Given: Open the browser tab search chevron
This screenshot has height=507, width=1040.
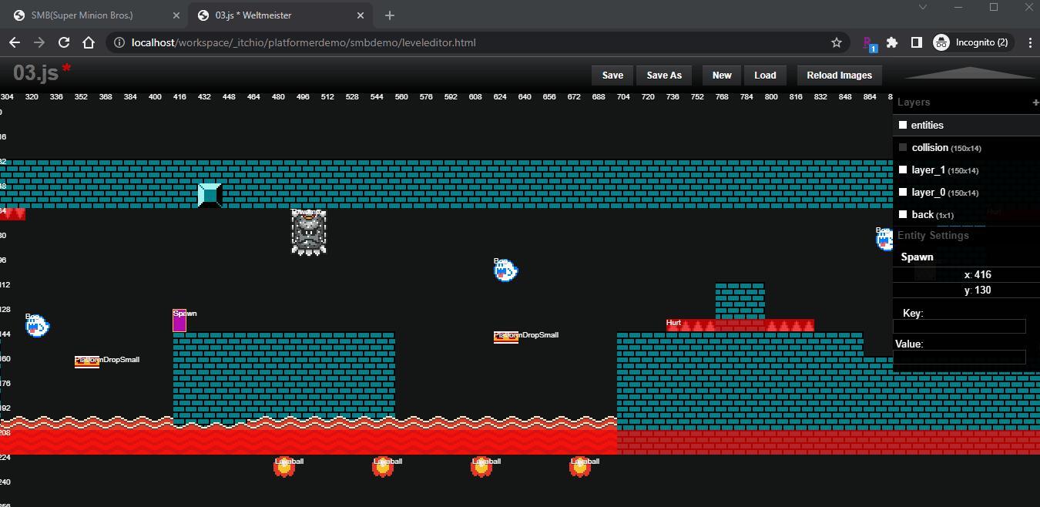Looking at the screenshot, I should tap(922, 7).
